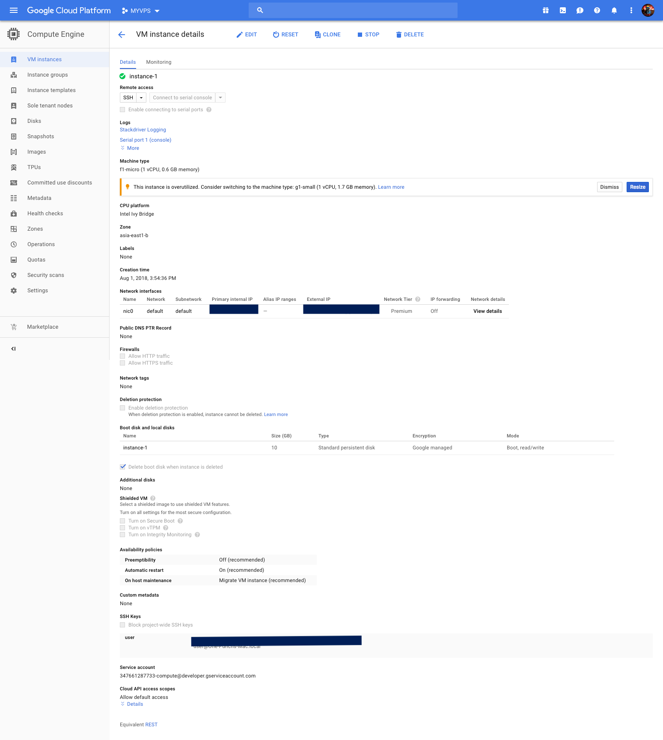This screenshot has width=663, height=740.
Task: Open Serial port 1 (console) link
Action: (146, 140)
